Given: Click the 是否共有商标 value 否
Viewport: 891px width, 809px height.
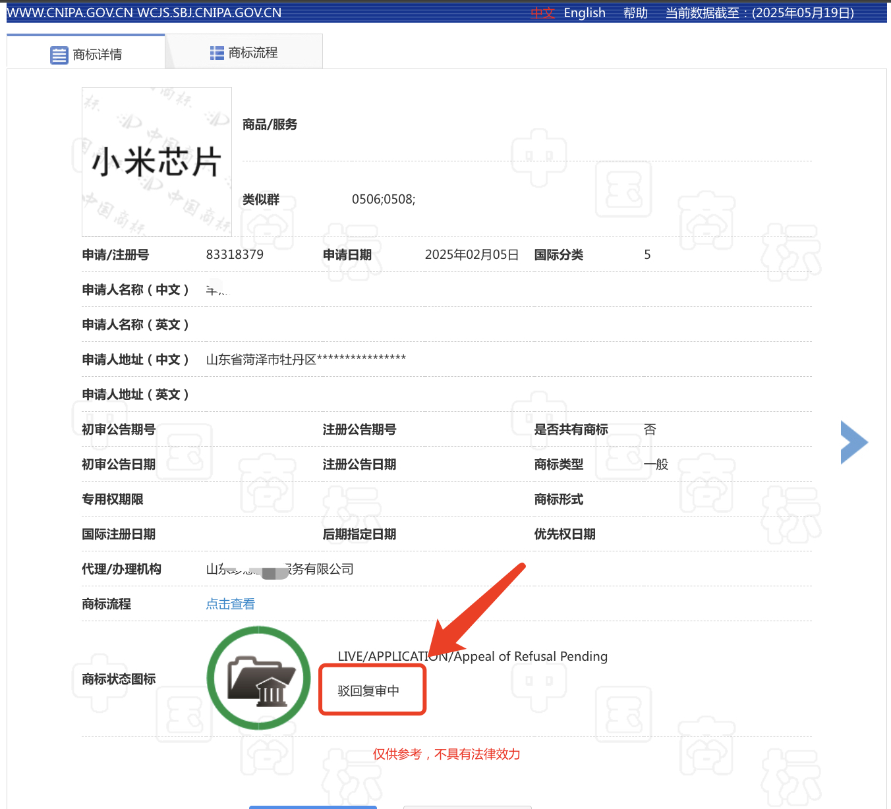Looking at the screenshot, I should [650, 430].
